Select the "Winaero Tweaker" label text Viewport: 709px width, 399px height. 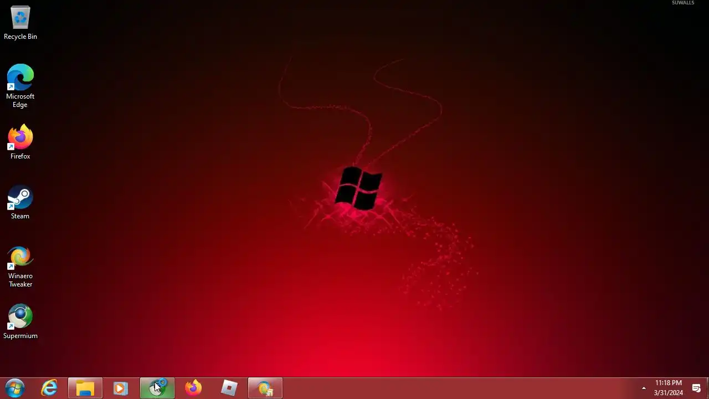(20, 280)
